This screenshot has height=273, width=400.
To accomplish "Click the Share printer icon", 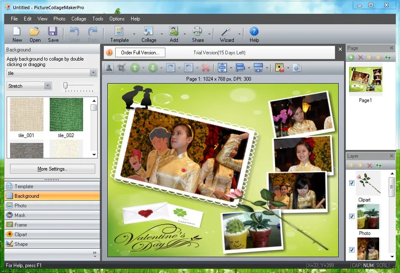I will (197, 32).
